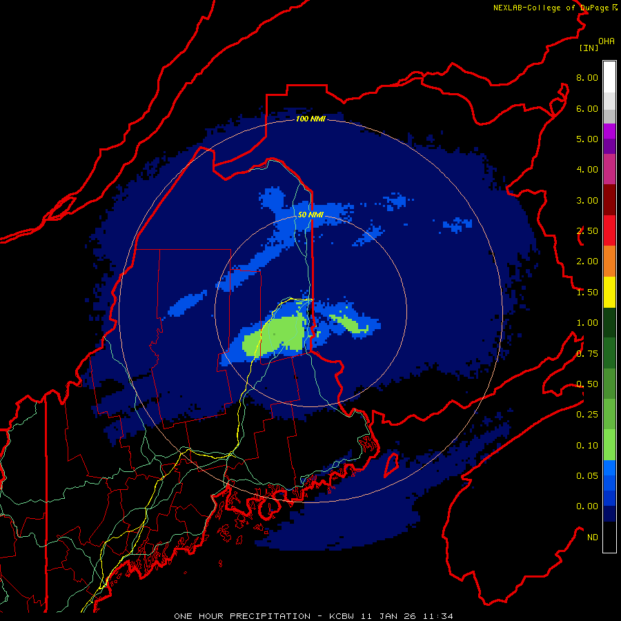Click the 50 NMI range ring label
The width and height of the screenshot is (621, 621).
(310, 215)
